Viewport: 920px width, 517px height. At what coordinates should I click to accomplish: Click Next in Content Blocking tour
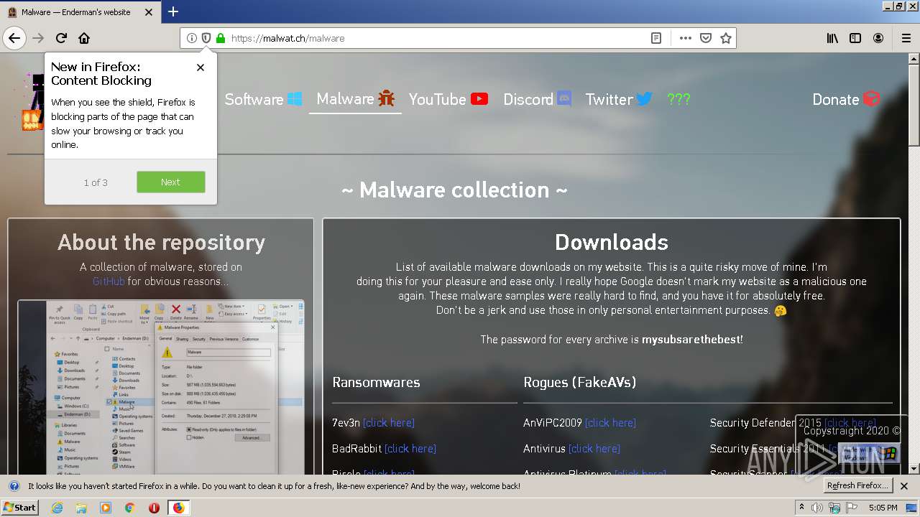pyautogui.click(x=171, y=182)
